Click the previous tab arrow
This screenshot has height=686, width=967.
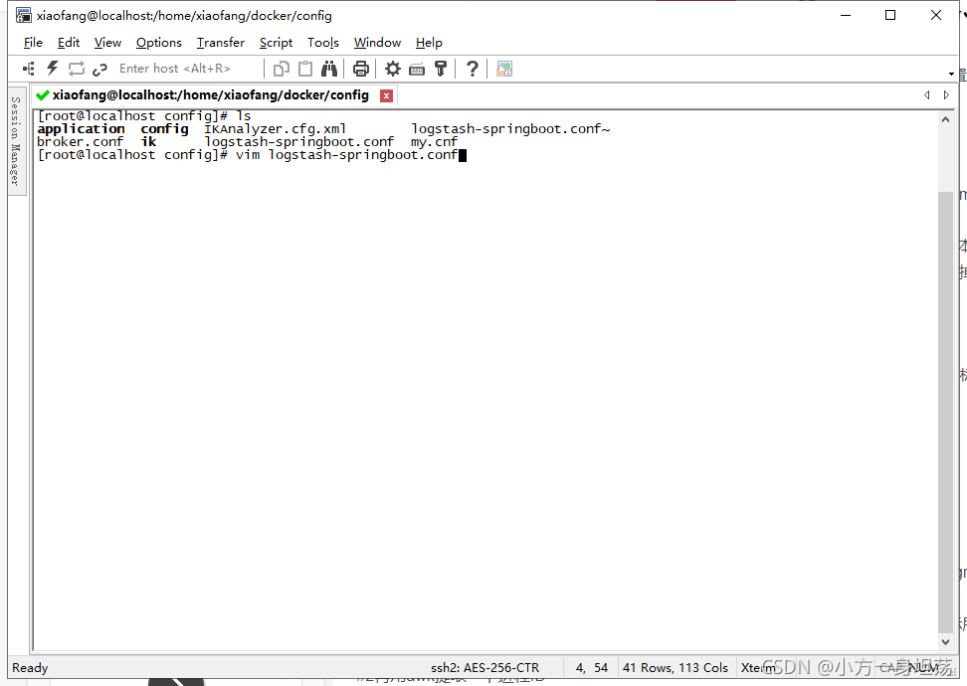pyautogui.click(x=927, y=94)
